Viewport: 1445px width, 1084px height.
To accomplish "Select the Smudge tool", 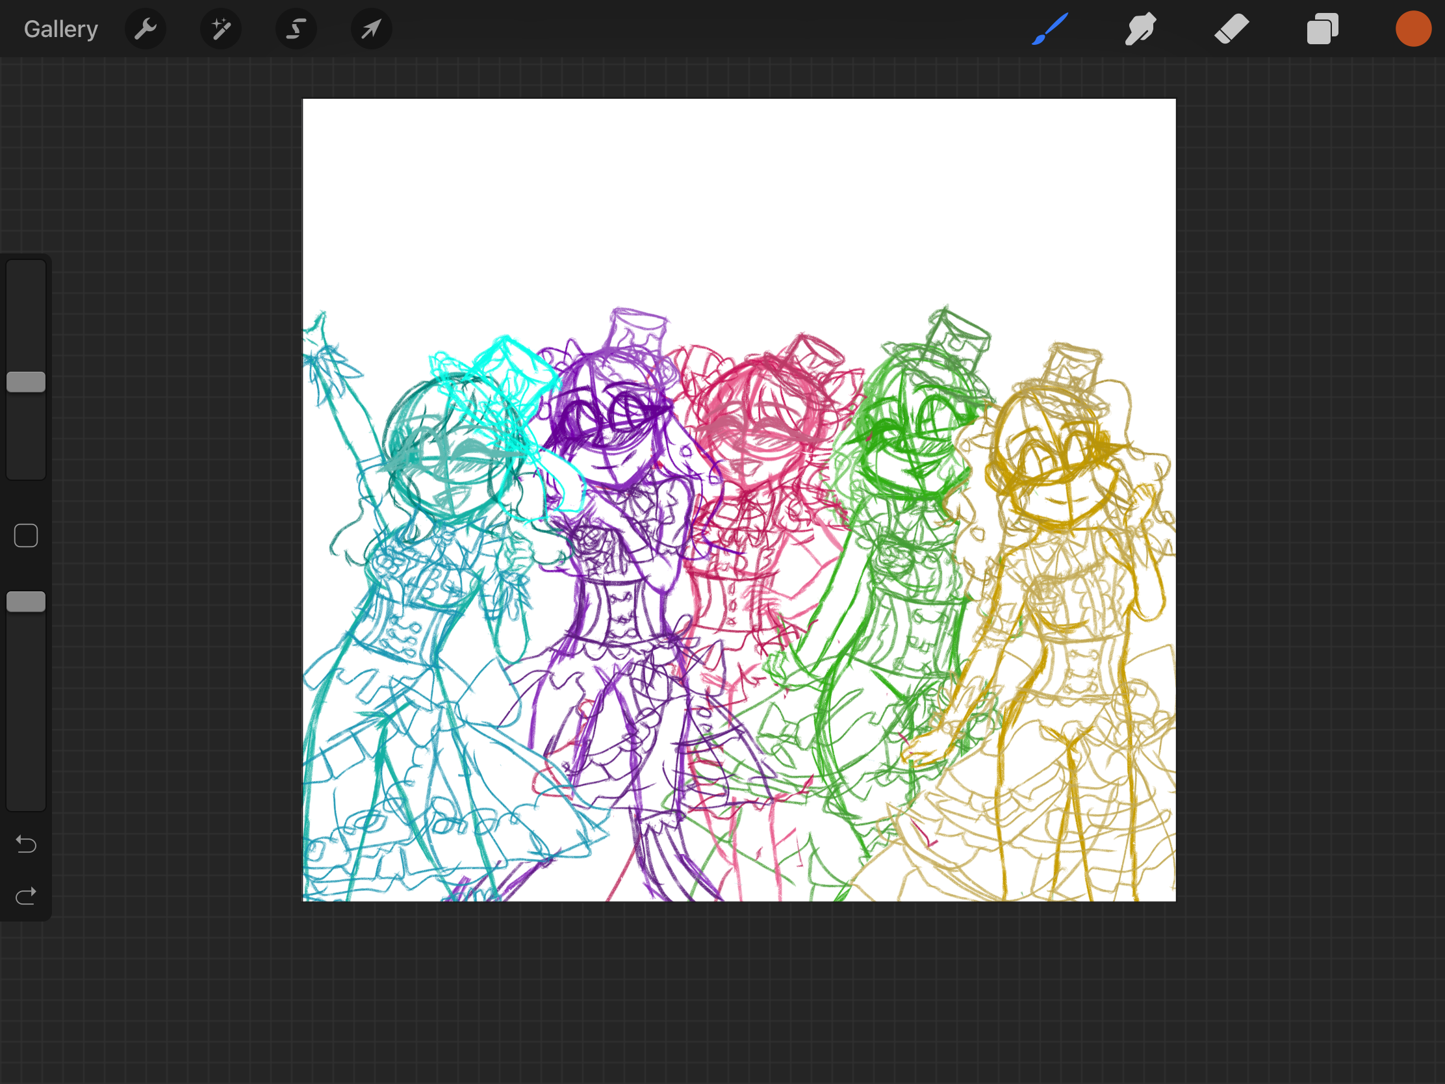I will click(x=1140, y=29).
